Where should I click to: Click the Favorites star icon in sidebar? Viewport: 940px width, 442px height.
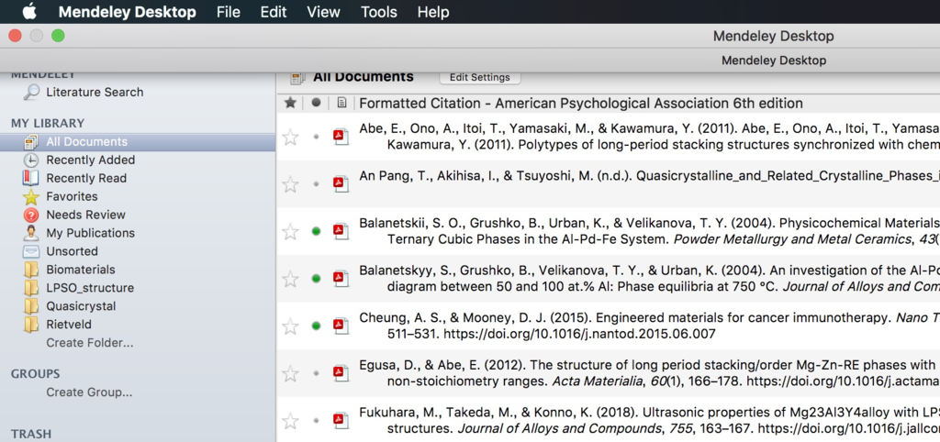[30, 196]
